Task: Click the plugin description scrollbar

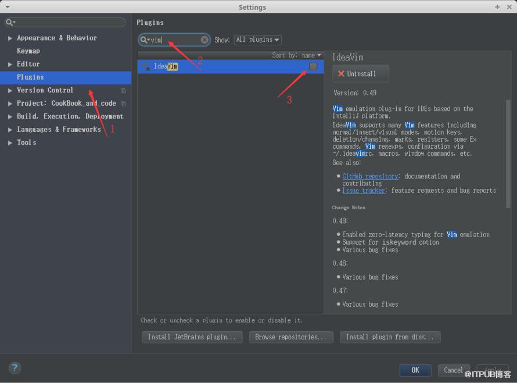Action: click(x=508, y=154)
